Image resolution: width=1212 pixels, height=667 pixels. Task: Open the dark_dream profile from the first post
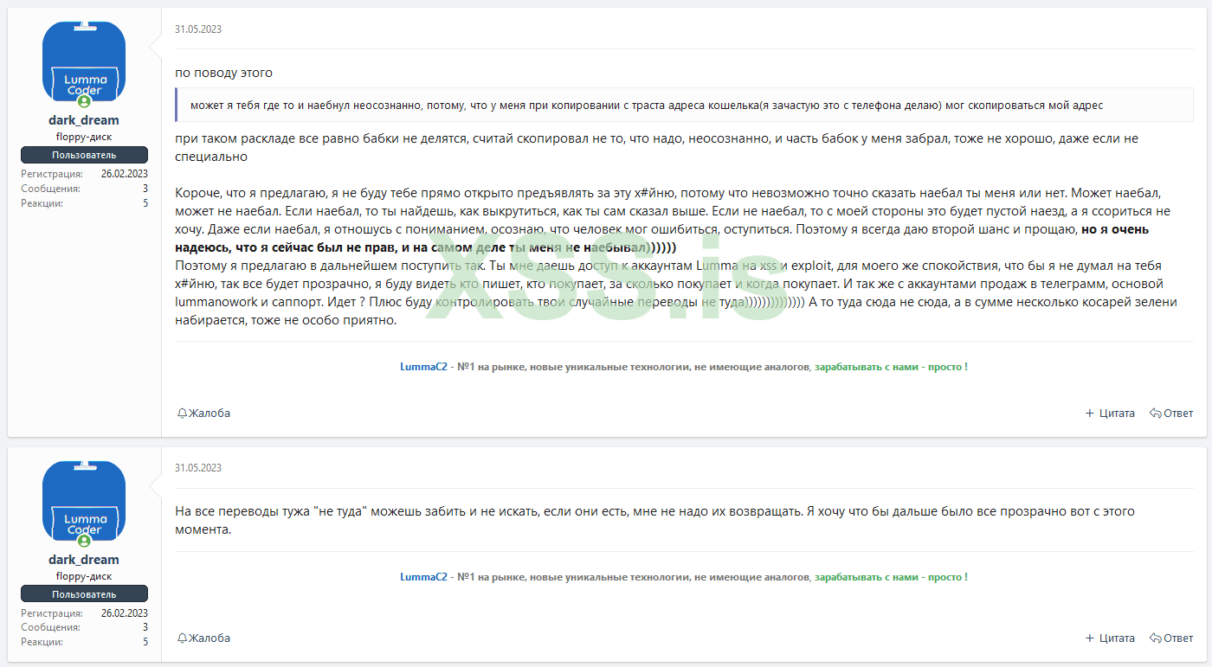pyautogui.click(x=84, y=120)
